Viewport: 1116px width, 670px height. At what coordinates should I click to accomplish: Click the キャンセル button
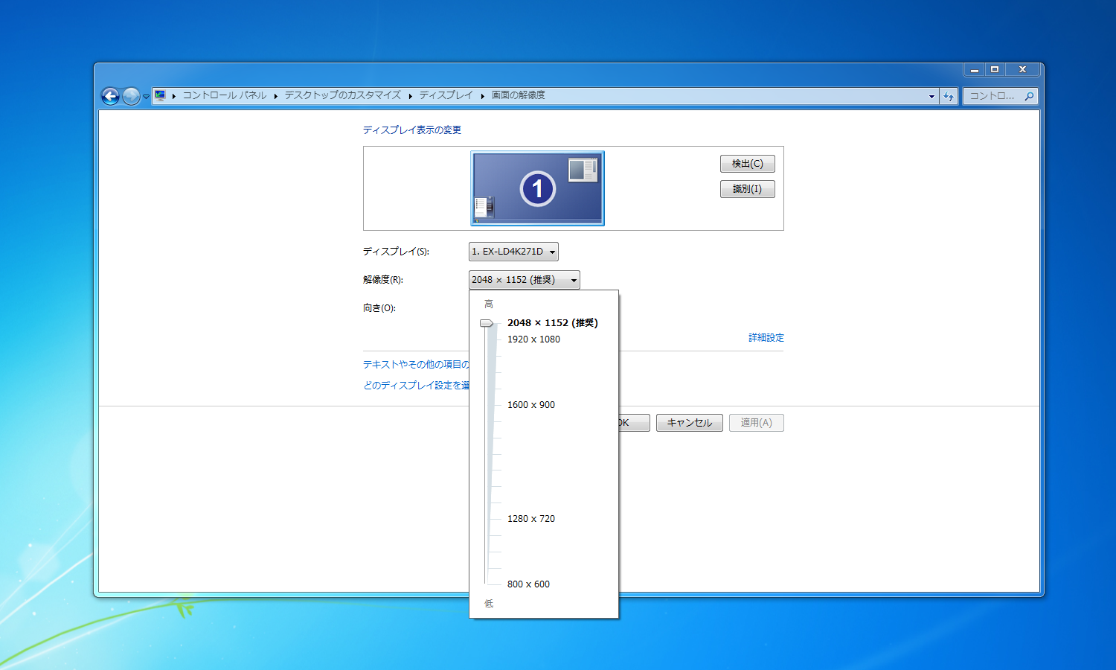click(x=690, y=423)
